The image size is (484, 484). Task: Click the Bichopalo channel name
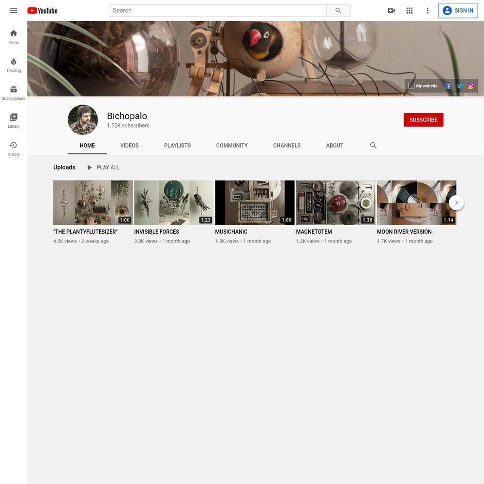pos(127,116)
